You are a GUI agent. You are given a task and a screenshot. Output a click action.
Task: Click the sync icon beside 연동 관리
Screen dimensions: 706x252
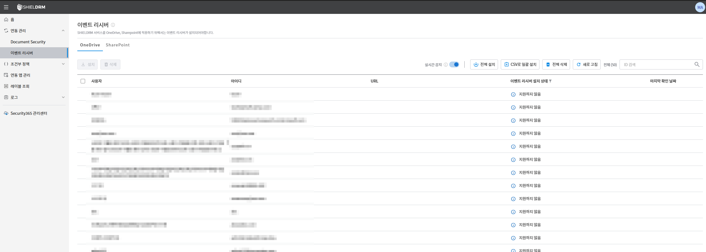[x=6, y=31]
